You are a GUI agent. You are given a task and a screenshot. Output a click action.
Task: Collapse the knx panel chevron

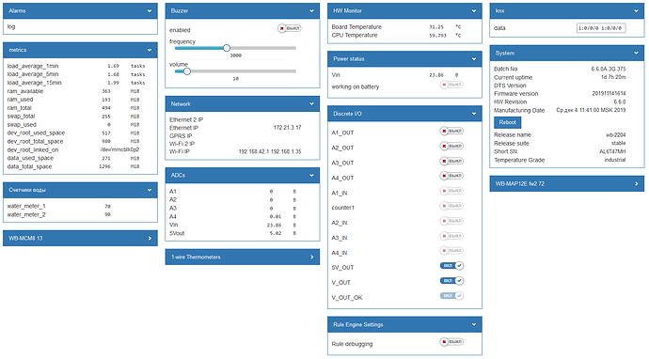click(x=636, y=11)
